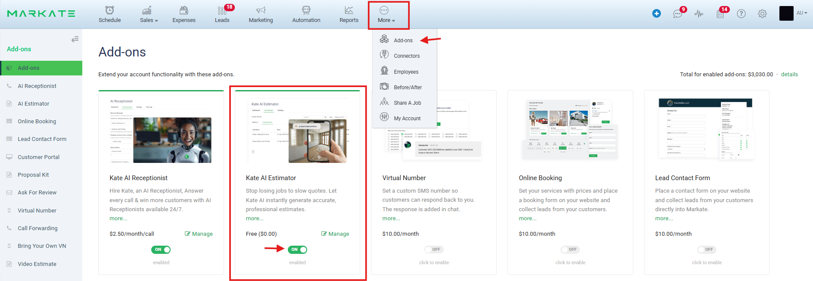The height and width of the screenshot is (281, 813).
Task: Manage the Kate AI Estimator add-on
Action: (x=335, y=234)
